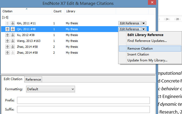This screenshot has height=114, width=182.
Task: Open the Formatting combo box showing Default
Action: (x=51, y=89)
